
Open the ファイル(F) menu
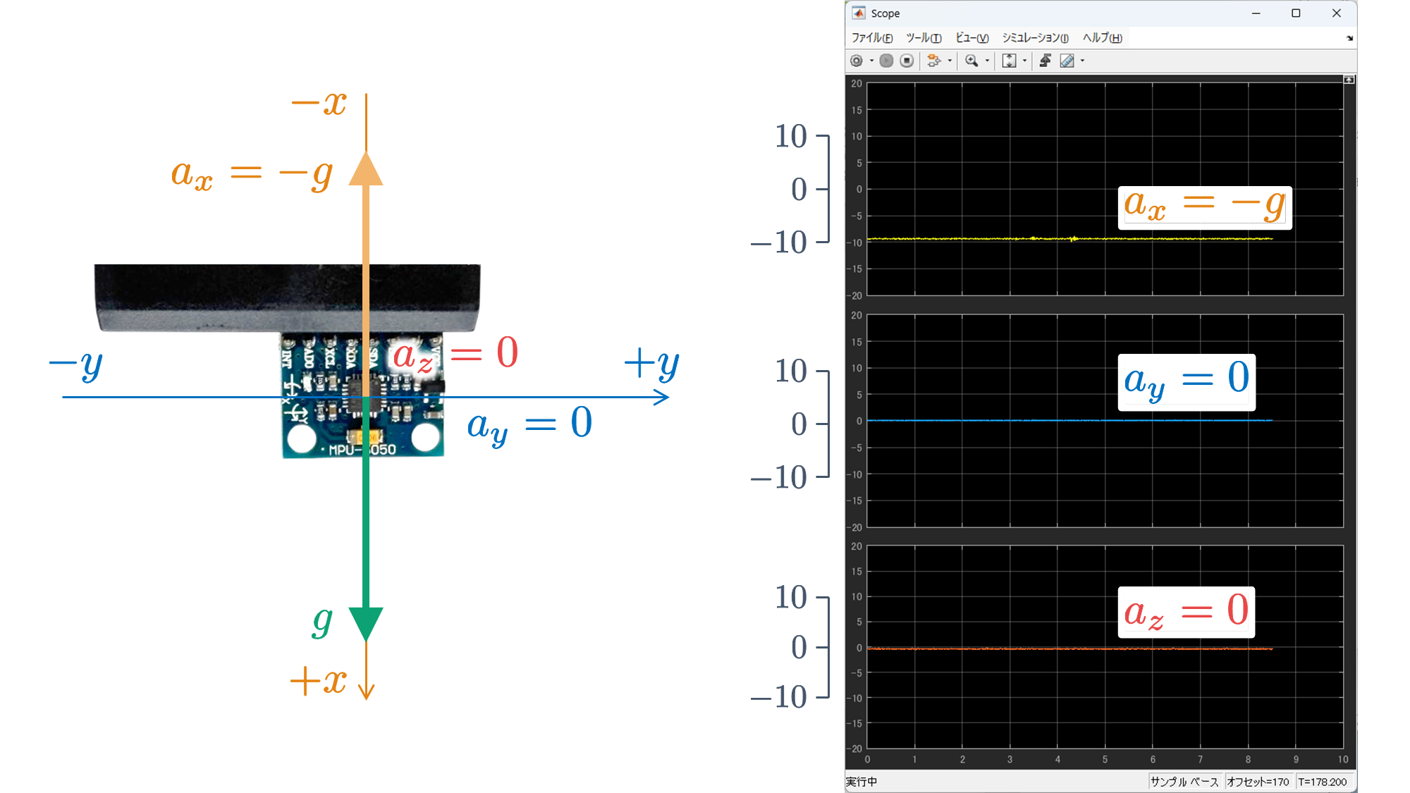pos(871,38)
